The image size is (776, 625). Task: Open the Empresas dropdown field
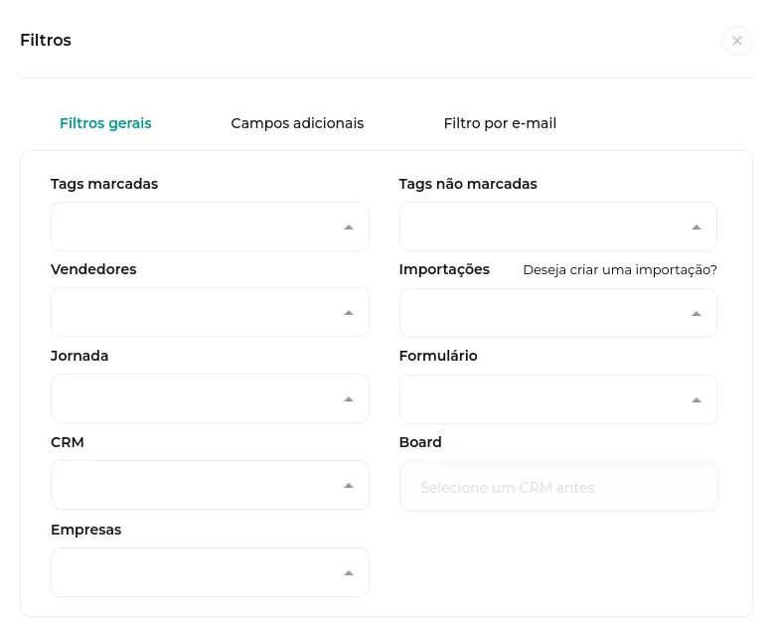tap(210, 572)
